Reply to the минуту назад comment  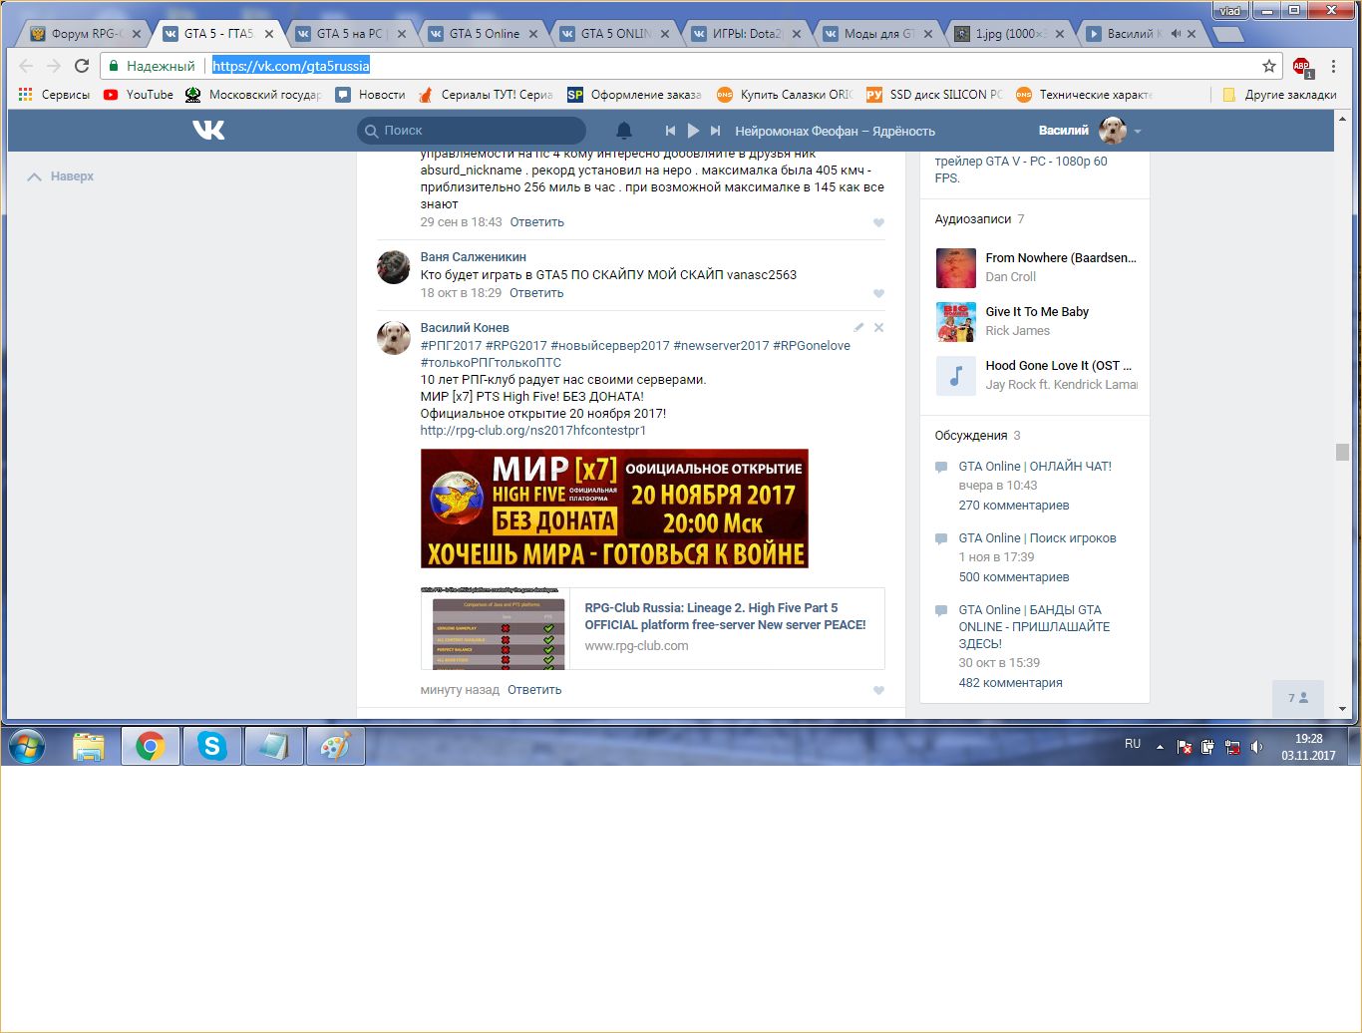(534, 690)
